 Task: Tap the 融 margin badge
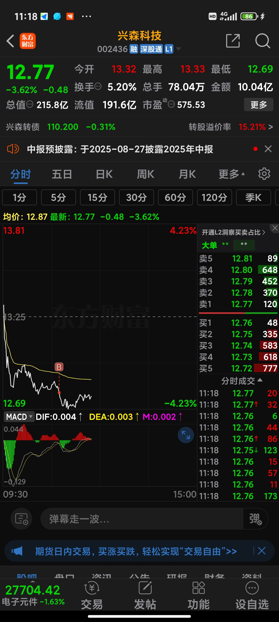(134, 49)
